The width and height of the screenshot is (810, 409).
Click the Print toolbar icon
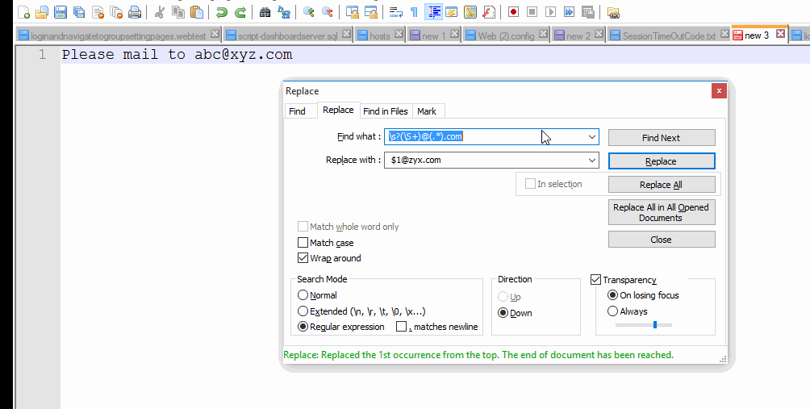click(x=135, y=12)
